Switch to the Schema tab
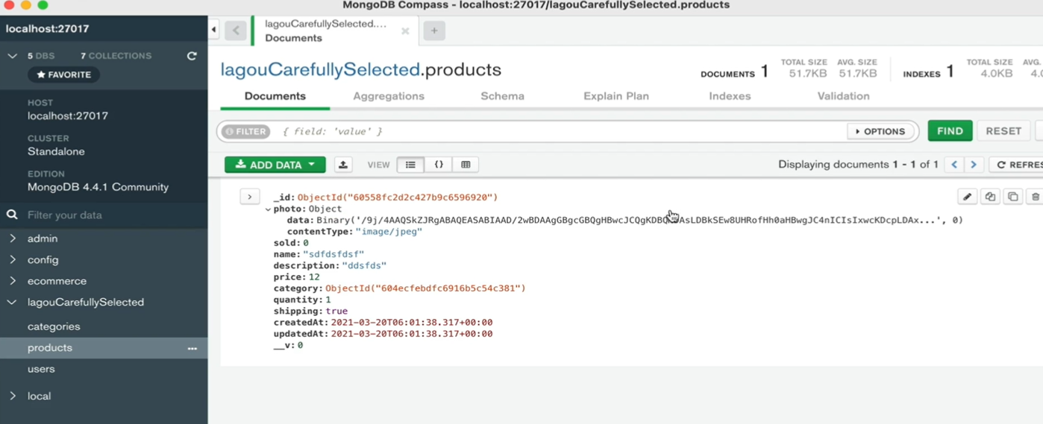The height and width of the screenshot is (424, 1043). point(502,96)
